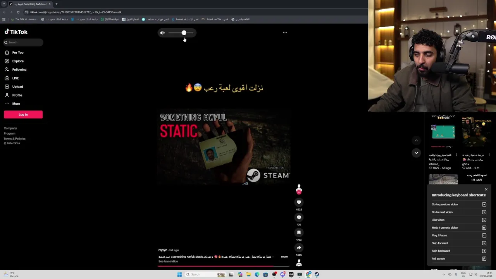Go to next video with down chevron
The height and width of the screenshot is (279, 496).
click(416, 153)
